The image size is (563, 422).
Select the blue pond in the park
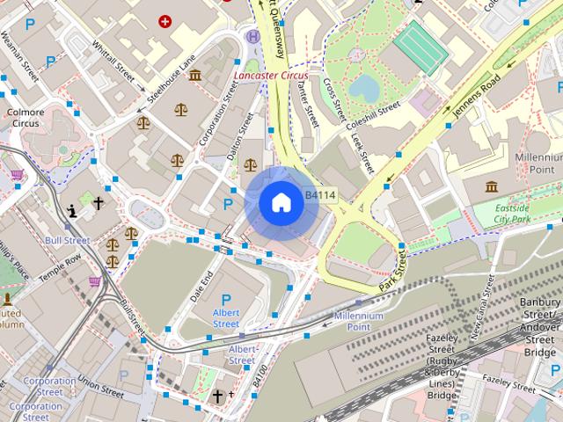click(x=365, y=88)
